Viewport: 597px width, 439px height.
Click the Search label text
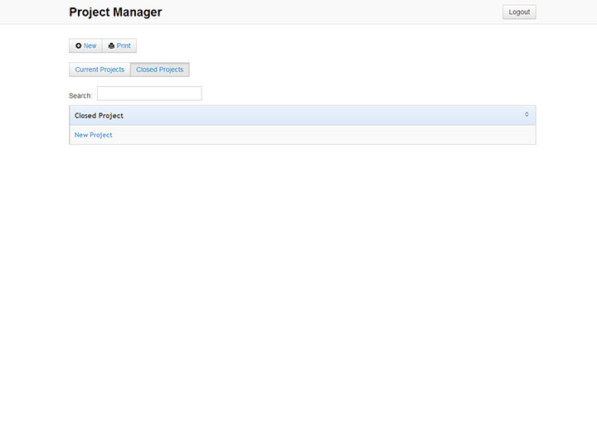click(80, 96)
